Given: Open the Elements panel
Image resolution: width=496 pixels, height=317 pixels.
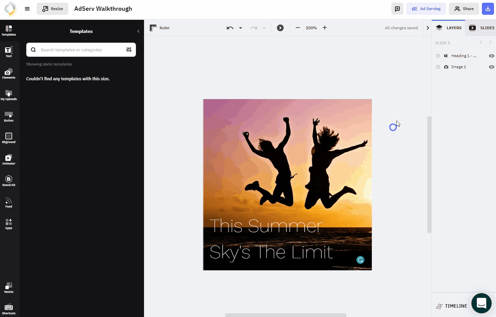Looking at the screenshot, I should pyautogui.click(x=9, y=74).
